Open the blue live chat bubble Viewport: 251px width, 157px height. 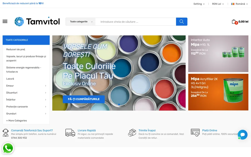tap(243, 134)
